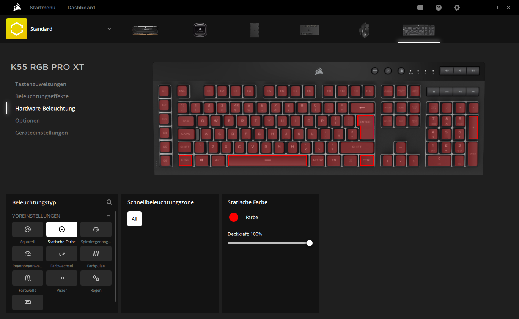Click the keyboard brightness round button

[388, 71]
